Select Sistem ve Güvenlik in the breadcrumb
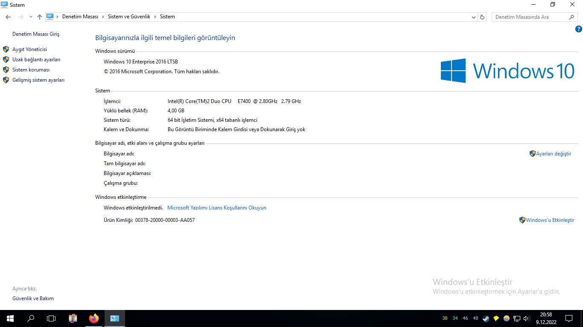583x327 pixels. pyautogui.click(x=129, y=17)
